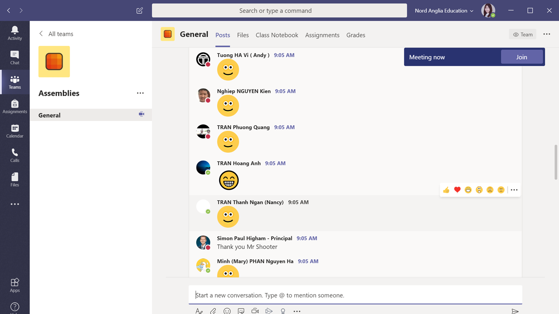
Task: Click TRAN Phuong Quang name
Action: (243, 127)
